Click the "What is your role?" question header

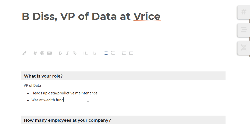43,76
